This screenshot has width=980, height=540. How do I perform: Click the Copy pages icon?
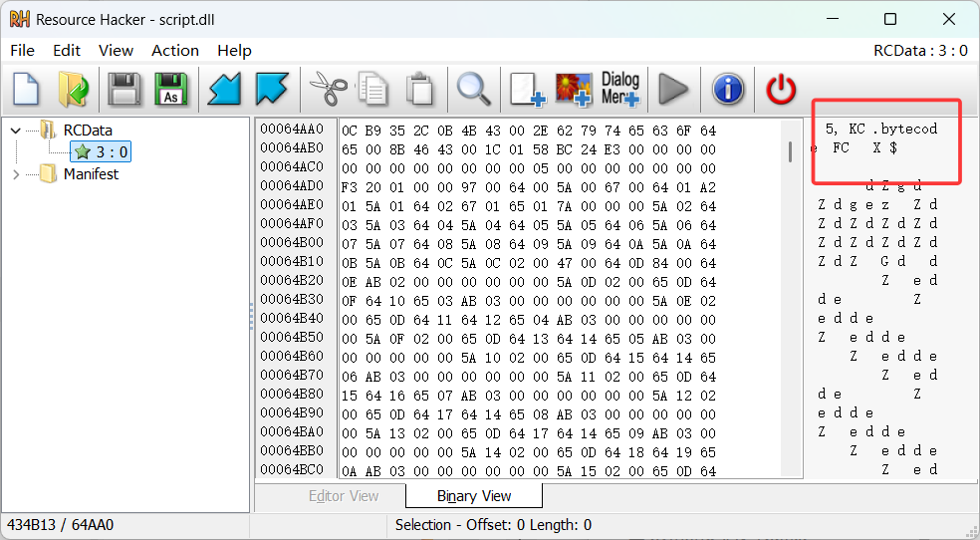[373, 89]
